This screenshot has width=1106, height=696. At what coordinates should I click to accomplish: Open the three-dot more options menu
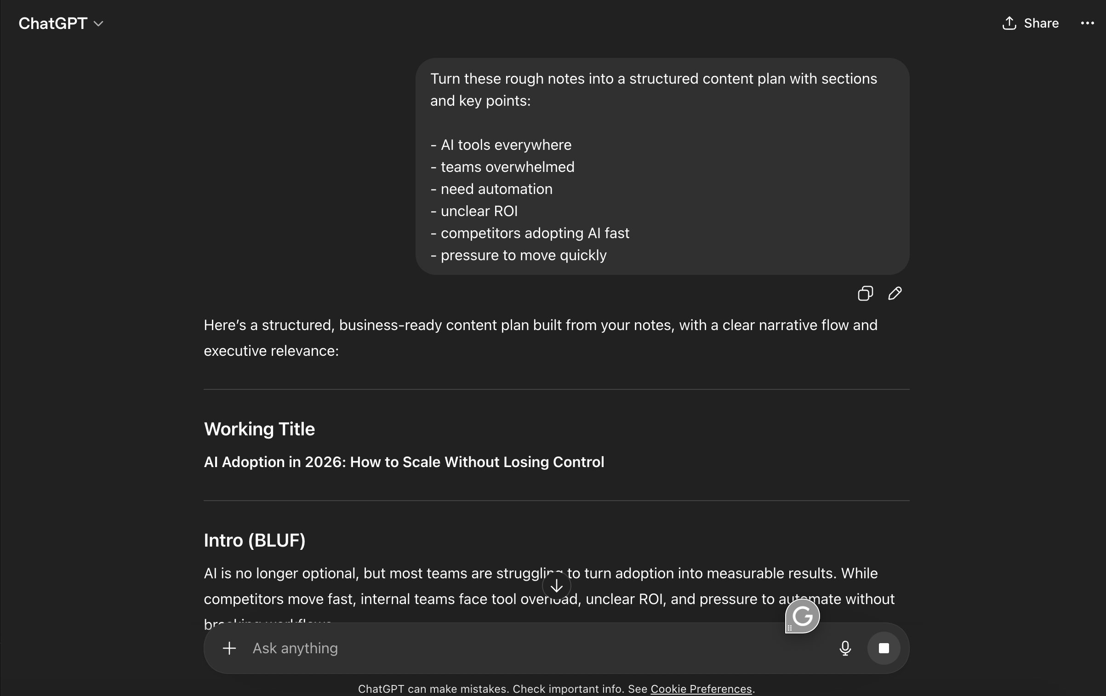click(1087, 23)
